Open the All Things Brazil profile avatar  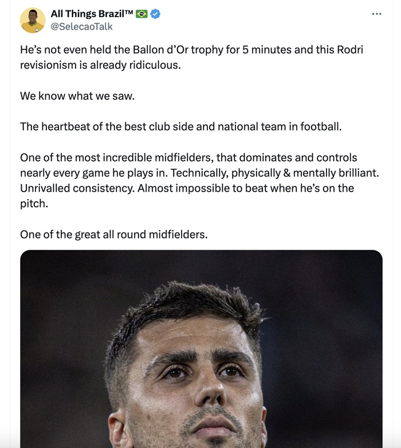[33, 21]
